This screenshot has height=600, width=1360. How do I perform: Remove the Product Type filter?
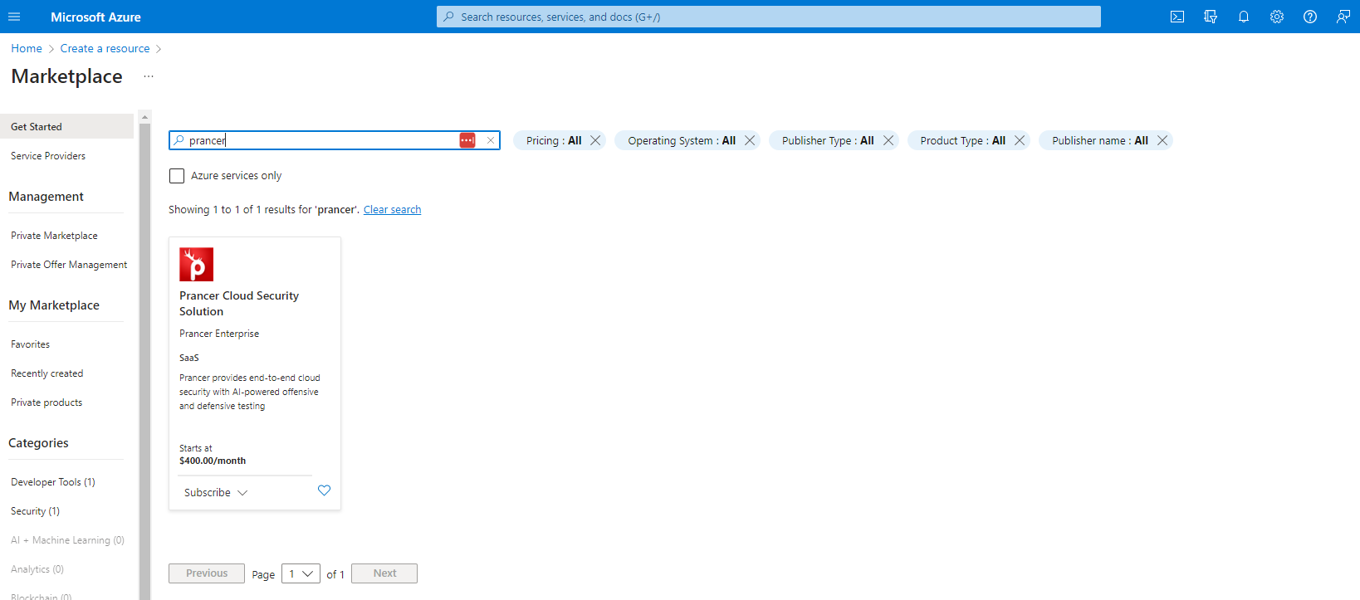[1020, 140]
